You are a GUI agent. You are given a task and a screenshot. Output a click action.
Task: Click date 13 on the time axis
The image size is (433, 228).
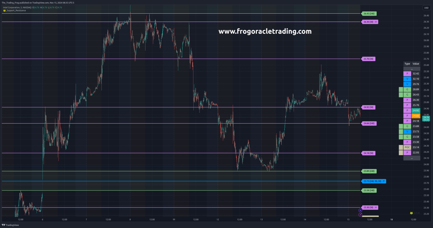[x=261, y=220]
